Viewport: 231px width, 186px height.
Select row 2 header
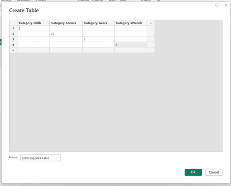[x=13, y=34]
